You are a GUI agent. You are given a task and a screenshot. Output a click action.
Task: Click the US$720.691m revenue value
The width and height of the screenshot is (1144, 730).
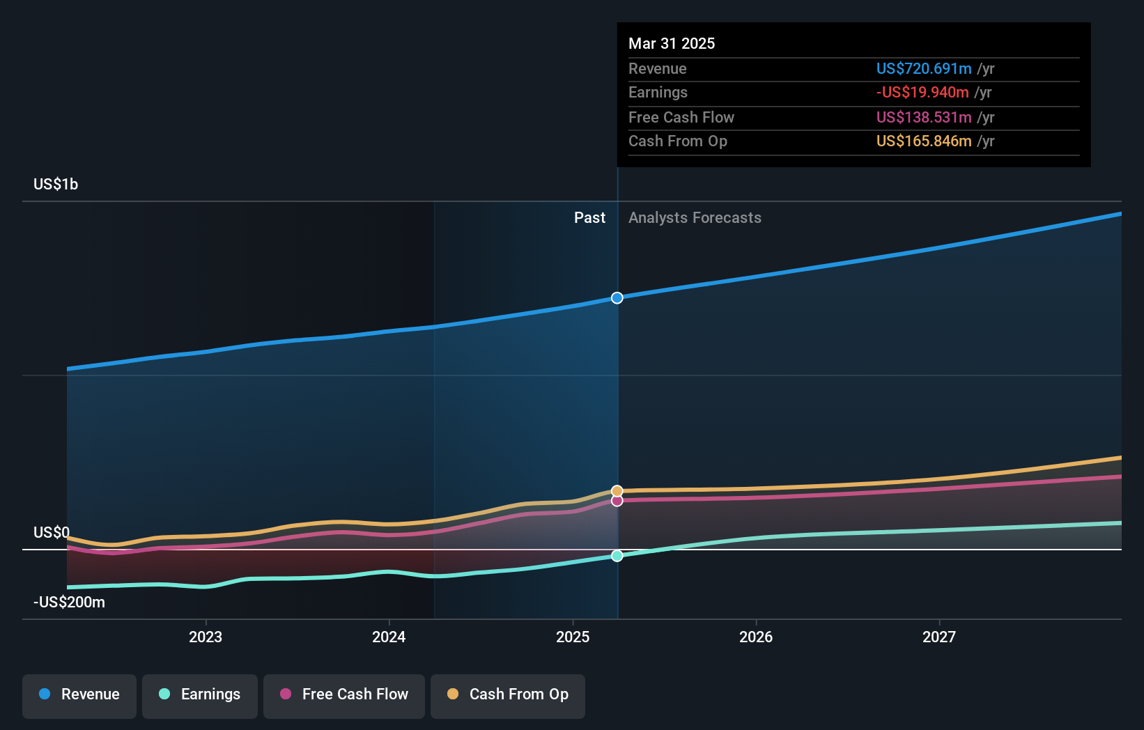[924, 68]
